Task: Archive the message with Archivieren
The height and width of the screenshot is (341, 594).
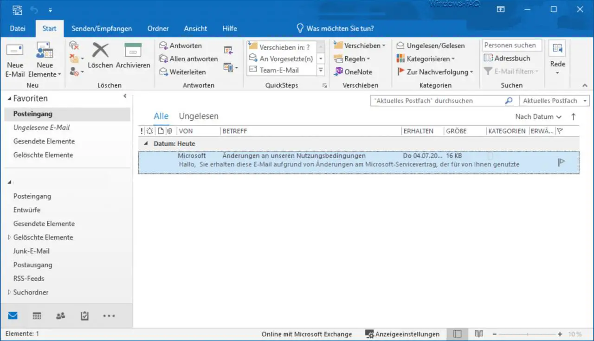Action: tap(133, 56)
